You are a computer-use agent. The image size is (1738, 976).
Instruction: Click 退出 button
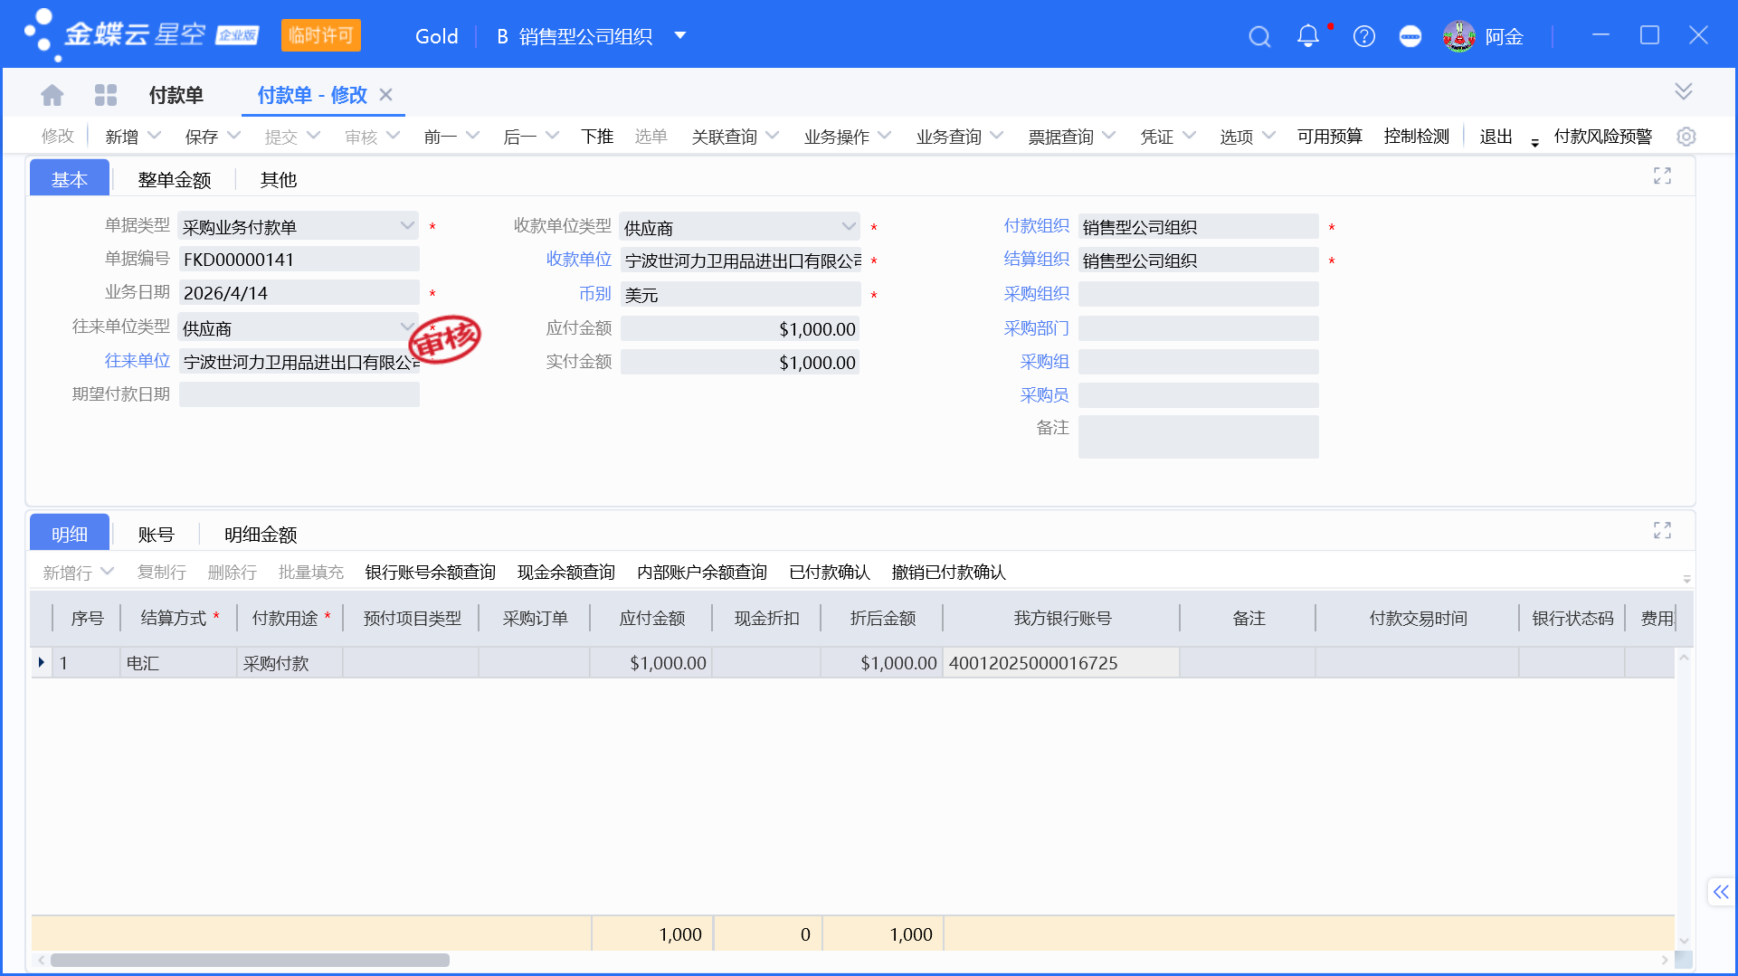pyautogui.click(x=1496, y=136)
